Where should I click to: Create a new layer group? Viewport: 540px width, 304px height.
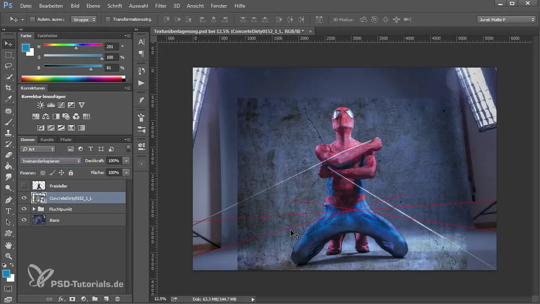95,299
